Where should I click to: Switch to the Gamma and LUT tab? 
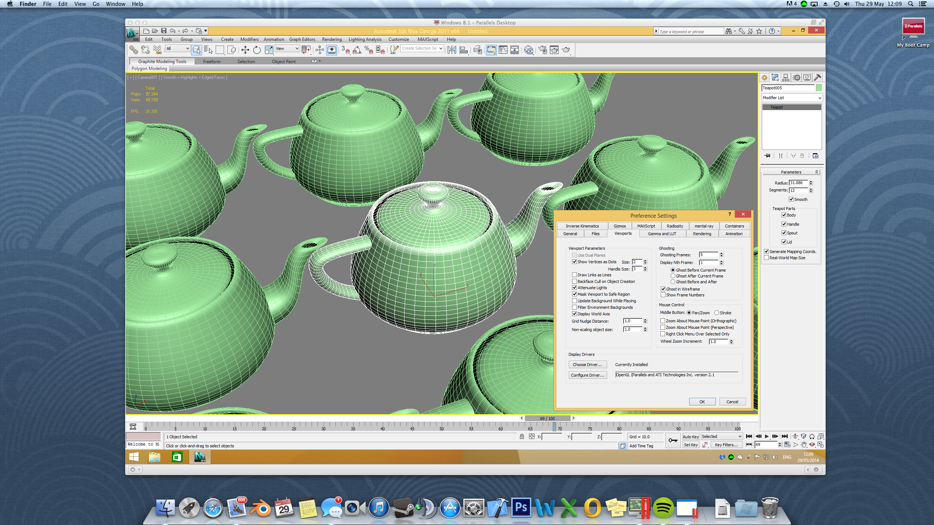[662, 234]
